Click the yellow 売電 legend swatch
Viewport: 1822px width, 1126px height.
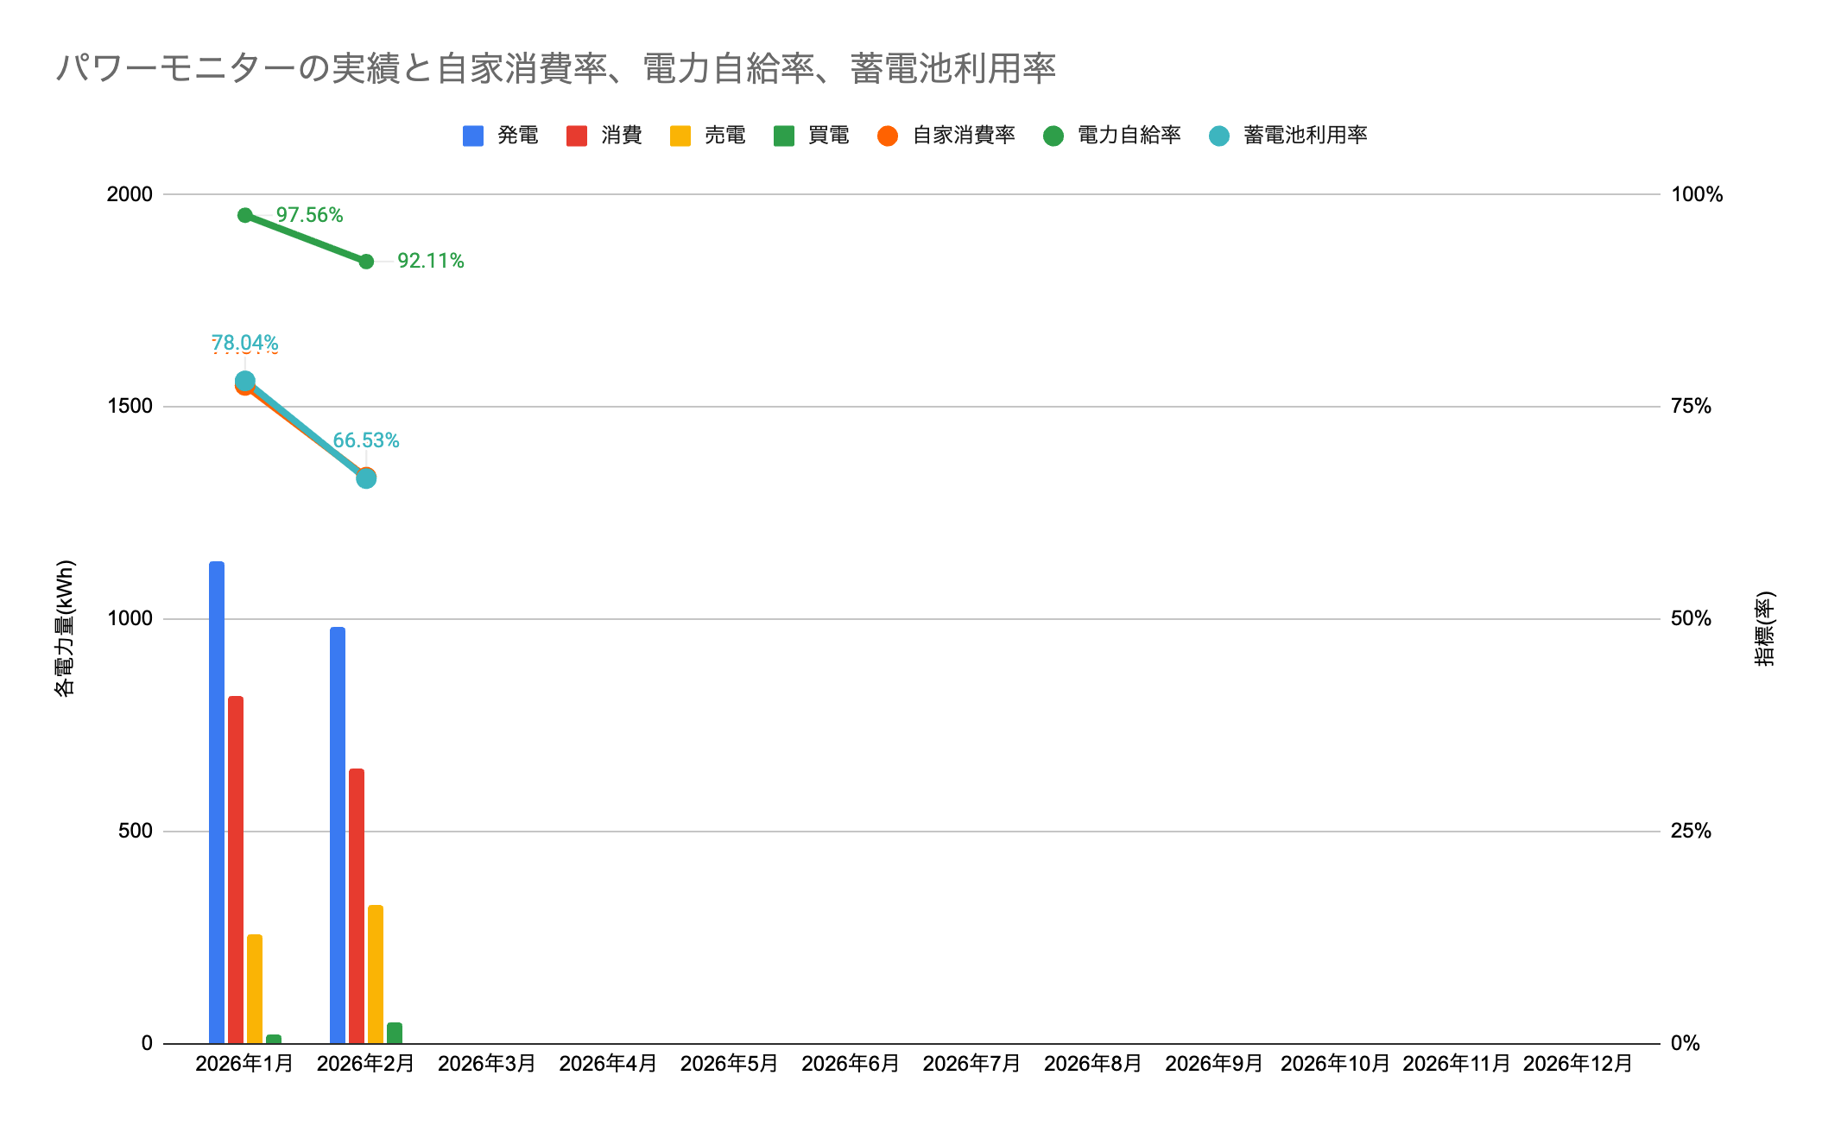(x=680, y=136)
